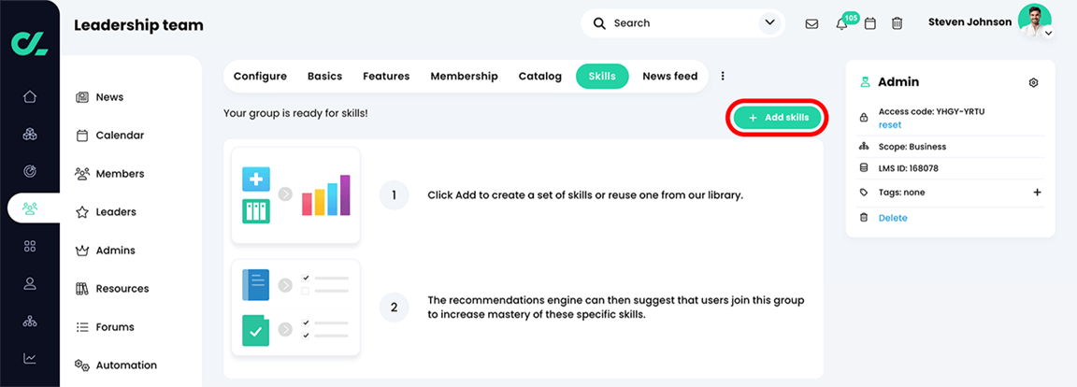Click the Automation gears icon in the group menu
This screenshot has width=1077, height=387.
[x=81, y=365]
